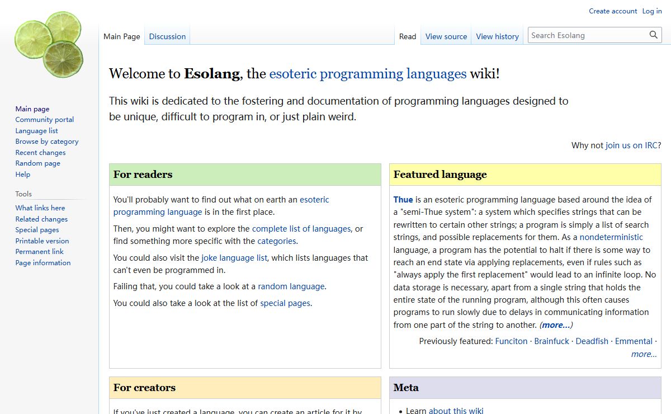The height and width of the screenshot is (414, 671).
Task: Go to Main page in sidebar
Action: (32, 109)
